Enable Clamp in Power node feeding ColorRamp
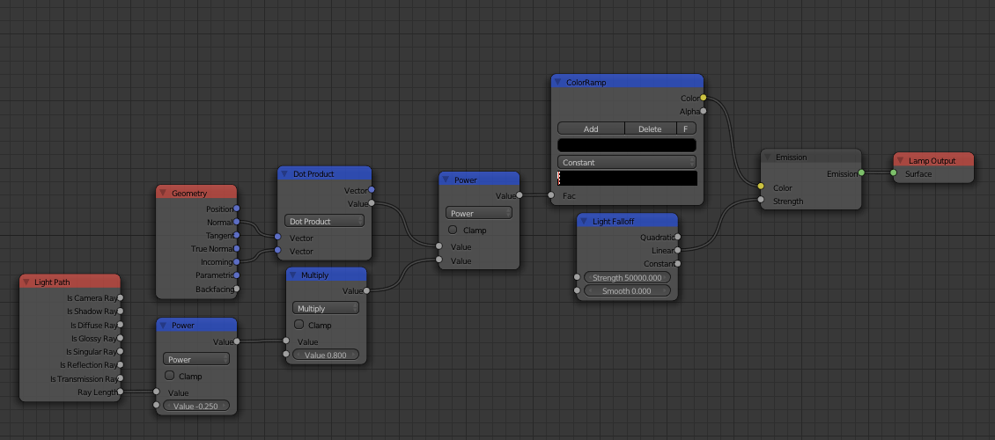The image size is (995, 440). click(x=453, y=230)
